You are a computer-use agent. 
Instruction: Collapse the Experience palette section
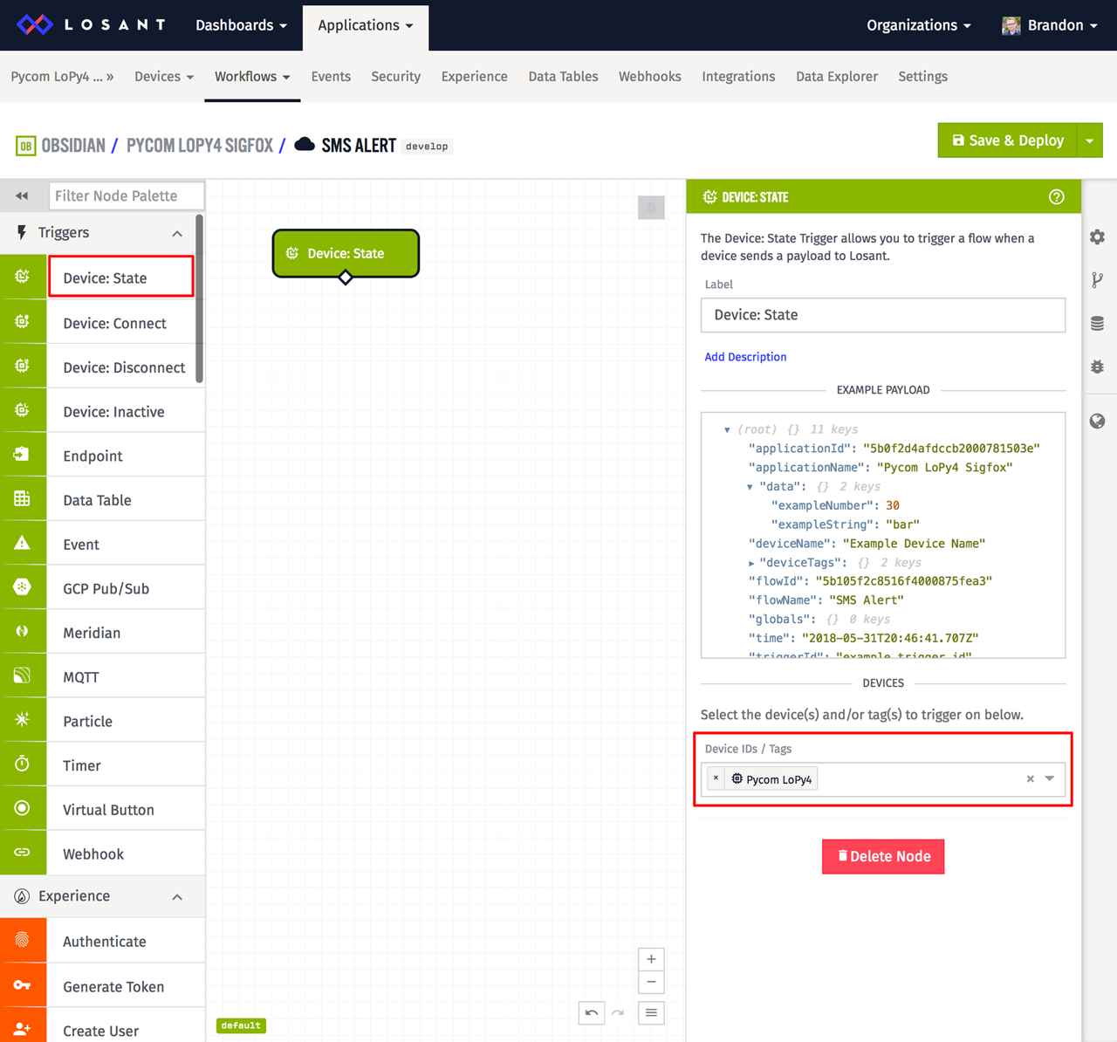pos(177,897)
